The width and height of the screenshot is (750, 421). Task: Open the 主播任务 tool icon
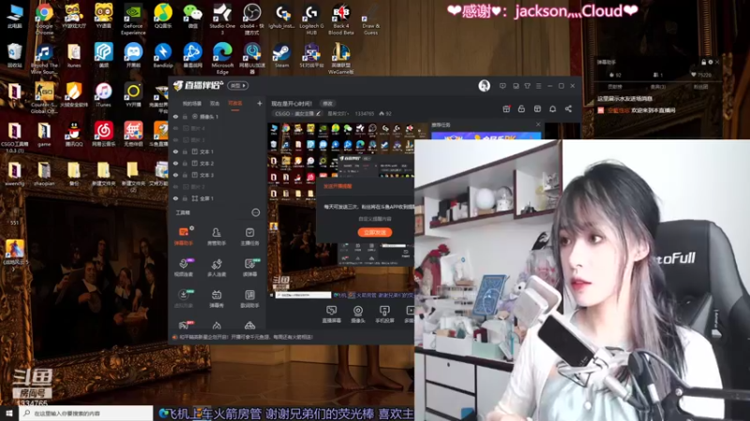[249, 236]
